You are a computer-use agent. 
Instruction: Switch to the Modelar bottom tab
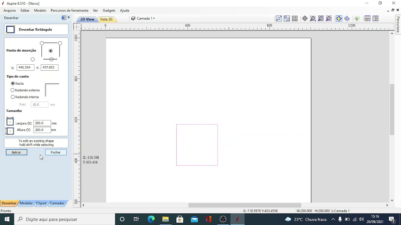tap(26, 203)
